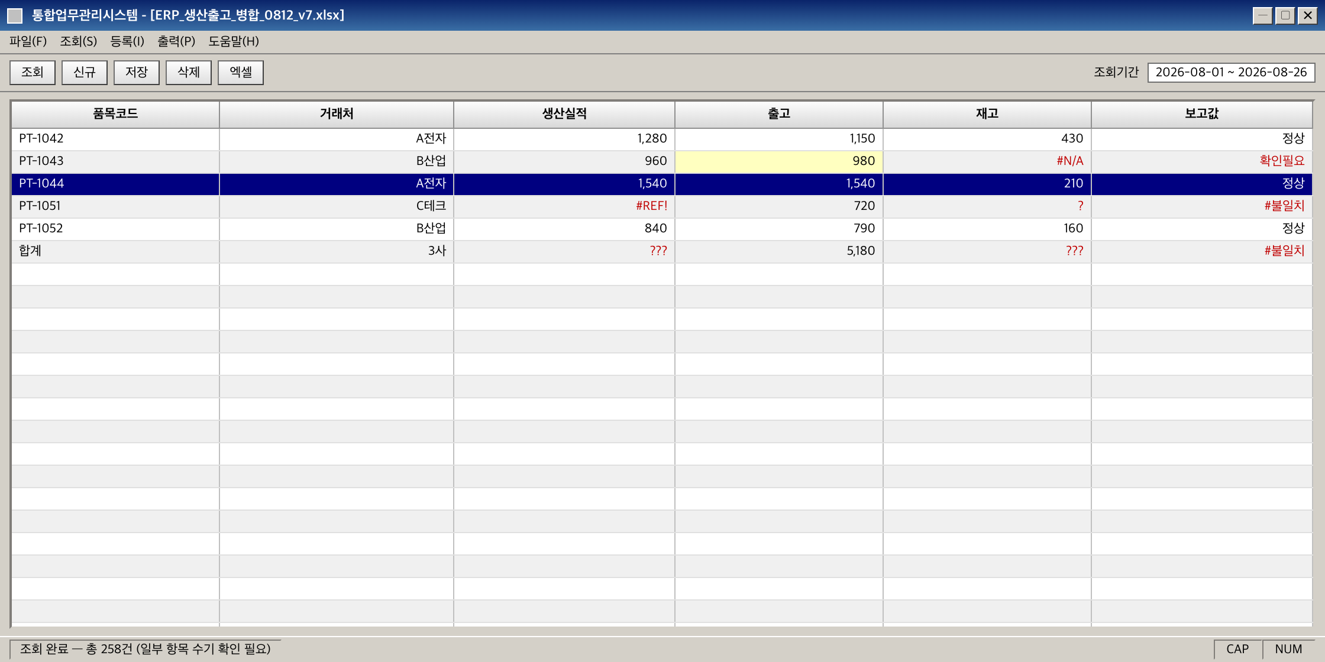Click the ??? 생산실적 cell in 합계 row
The width and height of the screenshot is (1325, 662).
point(564,251)
